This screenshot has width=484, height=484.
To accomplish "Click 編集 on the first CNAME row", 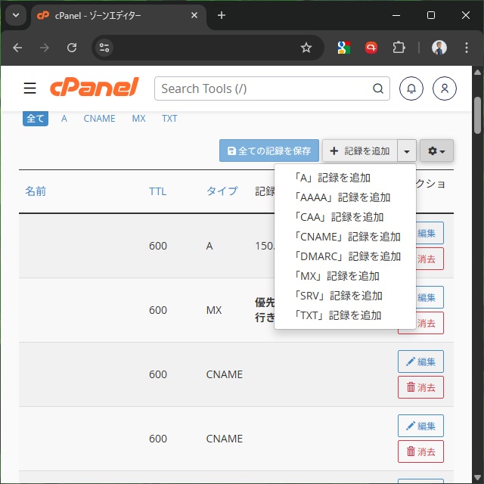I will [x=420, y=361].
